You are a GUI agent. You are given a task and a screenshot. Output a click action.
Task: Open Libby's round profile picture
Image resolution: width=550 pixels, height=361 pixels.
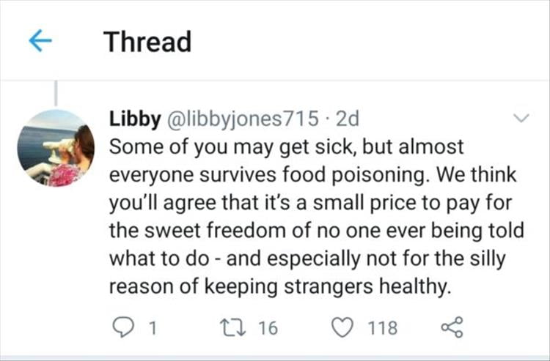coord(56,147)
